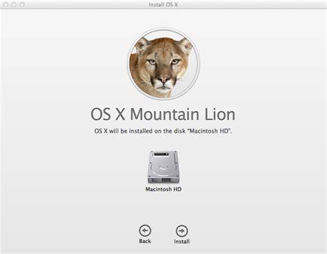Click the installation disk description sentence

pyautogui.click(x=163, y=131)
